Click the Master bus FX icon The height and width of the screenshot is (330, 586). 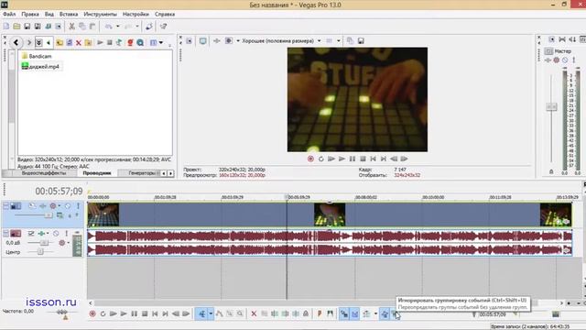click(x=548, y=60)
